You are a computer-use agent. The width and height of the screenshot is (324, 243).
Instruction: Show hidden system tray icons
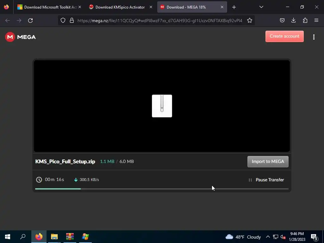tap(268, 237)
